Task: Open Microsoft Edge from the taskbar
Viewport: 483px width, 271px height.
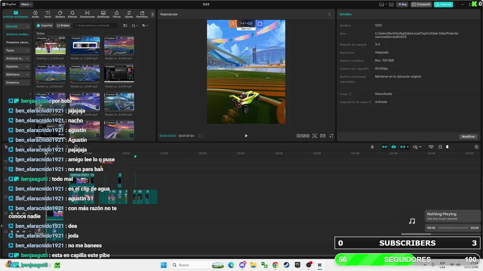Action: tap(231, 265)
